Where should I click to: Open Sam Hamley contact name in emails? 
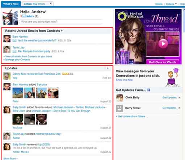(20, 36)
